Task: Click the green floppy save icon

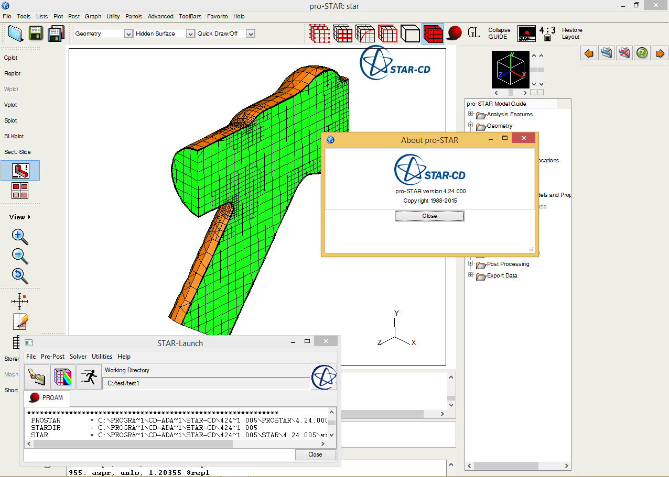Action: coord(36,34)
